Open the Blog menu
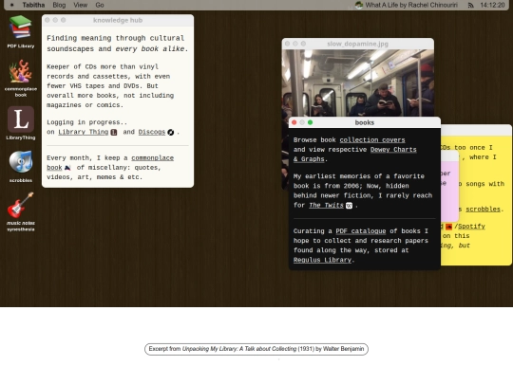Viewport: 513px width, 384px height. coord(59,5)
